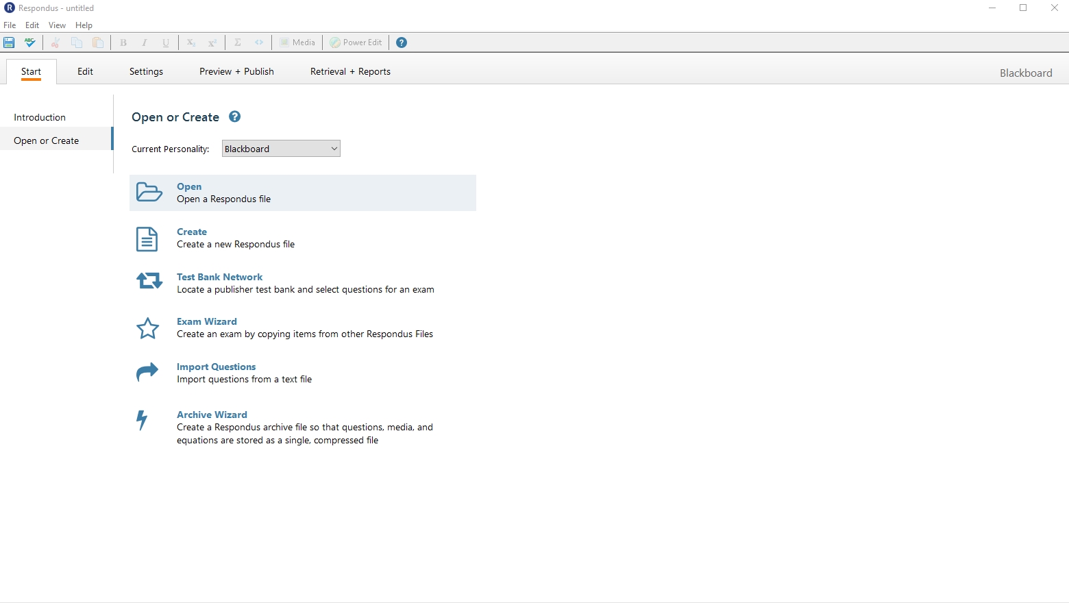
Task: Run the spell check tool
Action: pyautogui.click(x=29, y=42)
